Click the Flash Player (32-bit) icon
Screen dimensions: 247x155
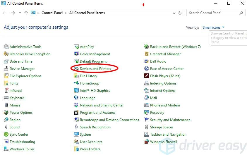(147, 76)
